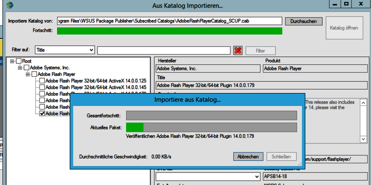The width and height of the screenshot is (371, 185).
Task: Click Abbrechen to cancel the import
Action: click(x=248, y=157)
